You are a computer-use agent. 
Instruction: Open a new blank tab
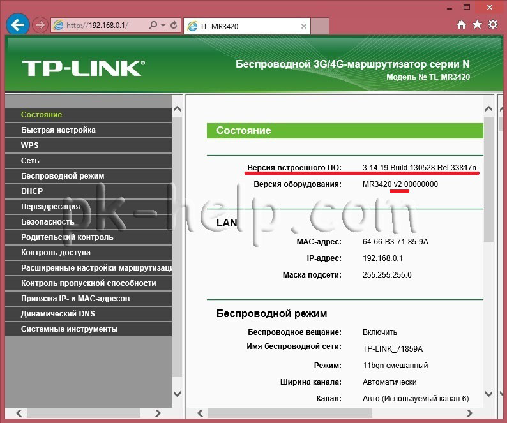(320, 26)
